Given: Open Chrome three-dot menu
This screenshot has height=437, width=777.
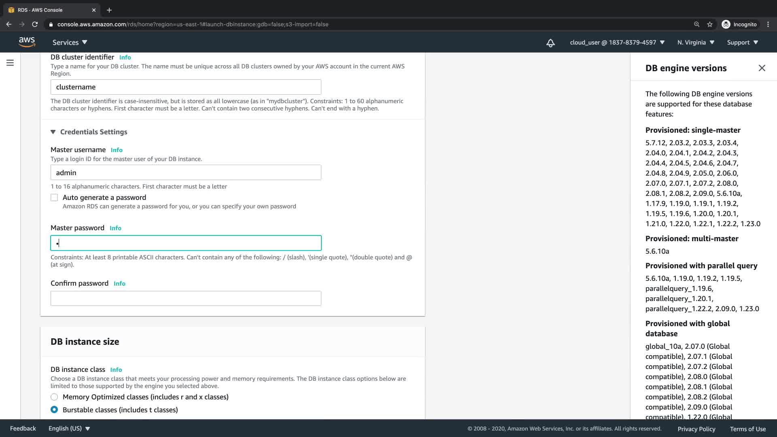Looking at the screenshot, I should click(768, 24).
